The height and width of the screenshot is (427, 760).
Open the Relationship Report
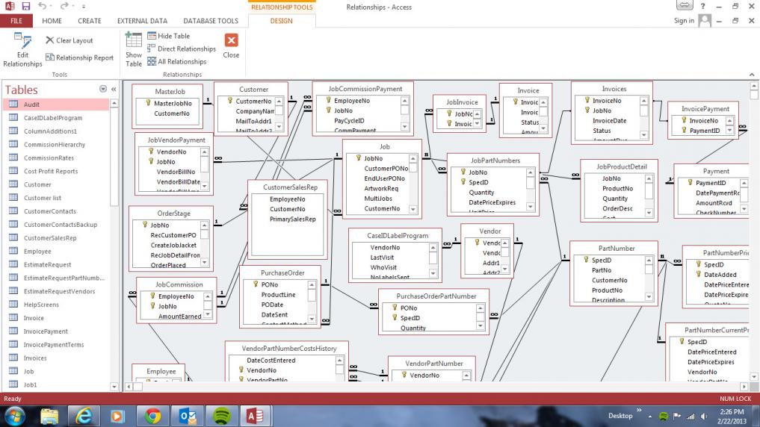point(79,57)
